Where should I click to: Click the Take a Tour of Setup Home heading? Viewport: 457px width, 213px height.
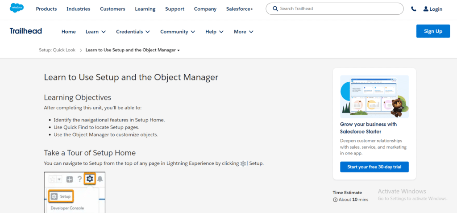pos(90,153)
